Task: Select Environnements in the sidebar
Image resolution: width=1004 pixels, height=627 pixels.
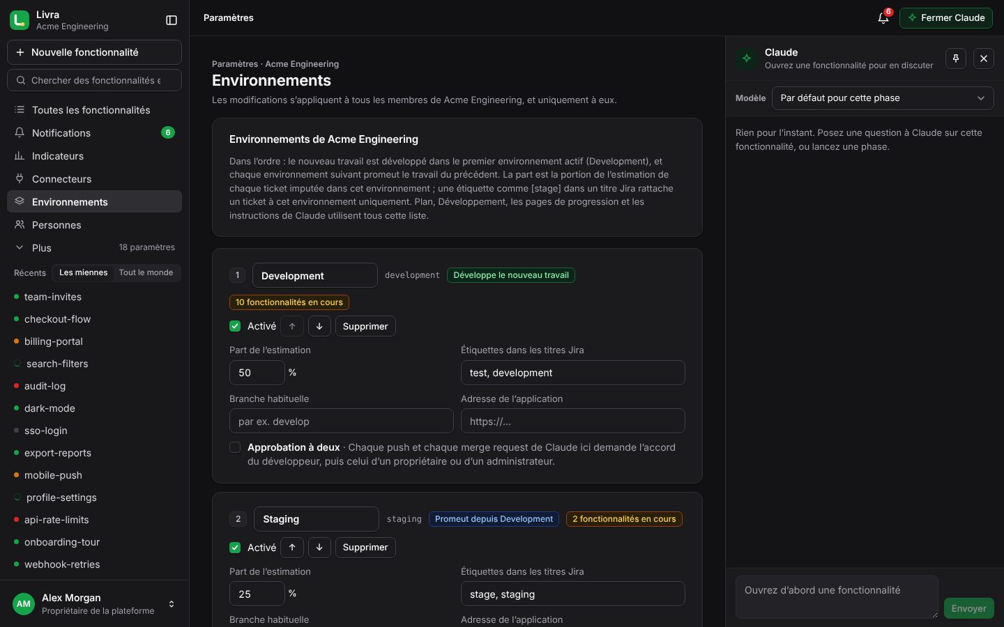Action: click(94, 202)
